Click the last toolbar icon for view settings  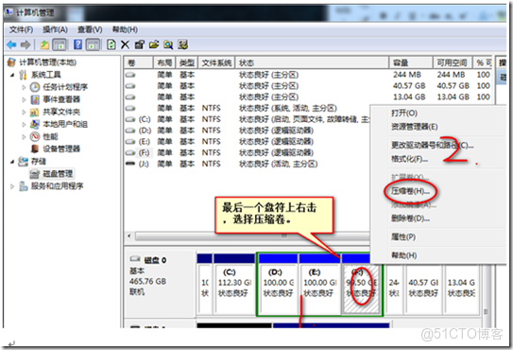pos(183,44)
